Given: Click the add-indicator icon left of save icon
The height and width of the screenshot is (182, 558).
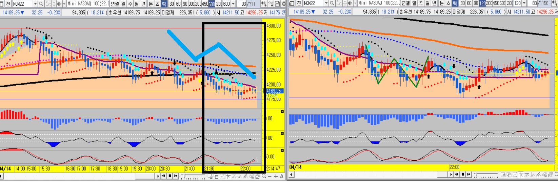Looking at the screenshot, I should 270,4.
